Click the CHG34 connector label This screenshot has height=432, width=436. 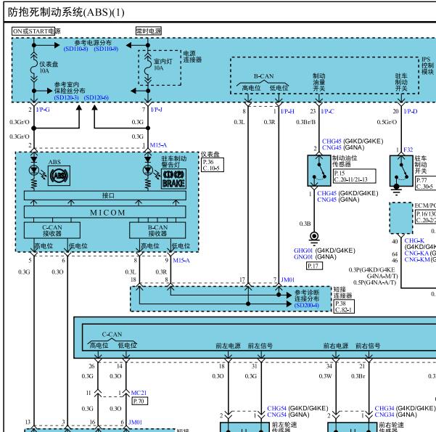coord(384,408)
